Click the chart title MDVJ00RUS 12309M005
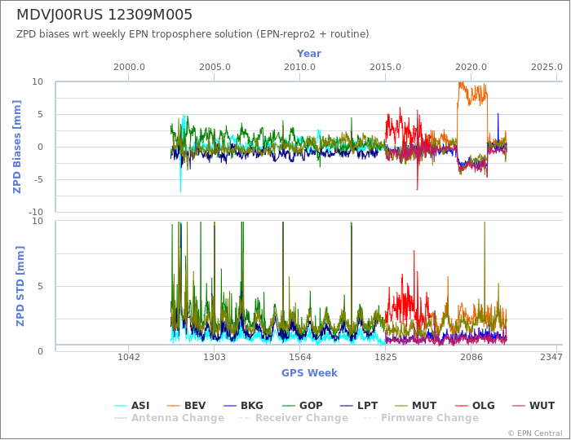The image size is (571, 440). click(x=104, y=15)
